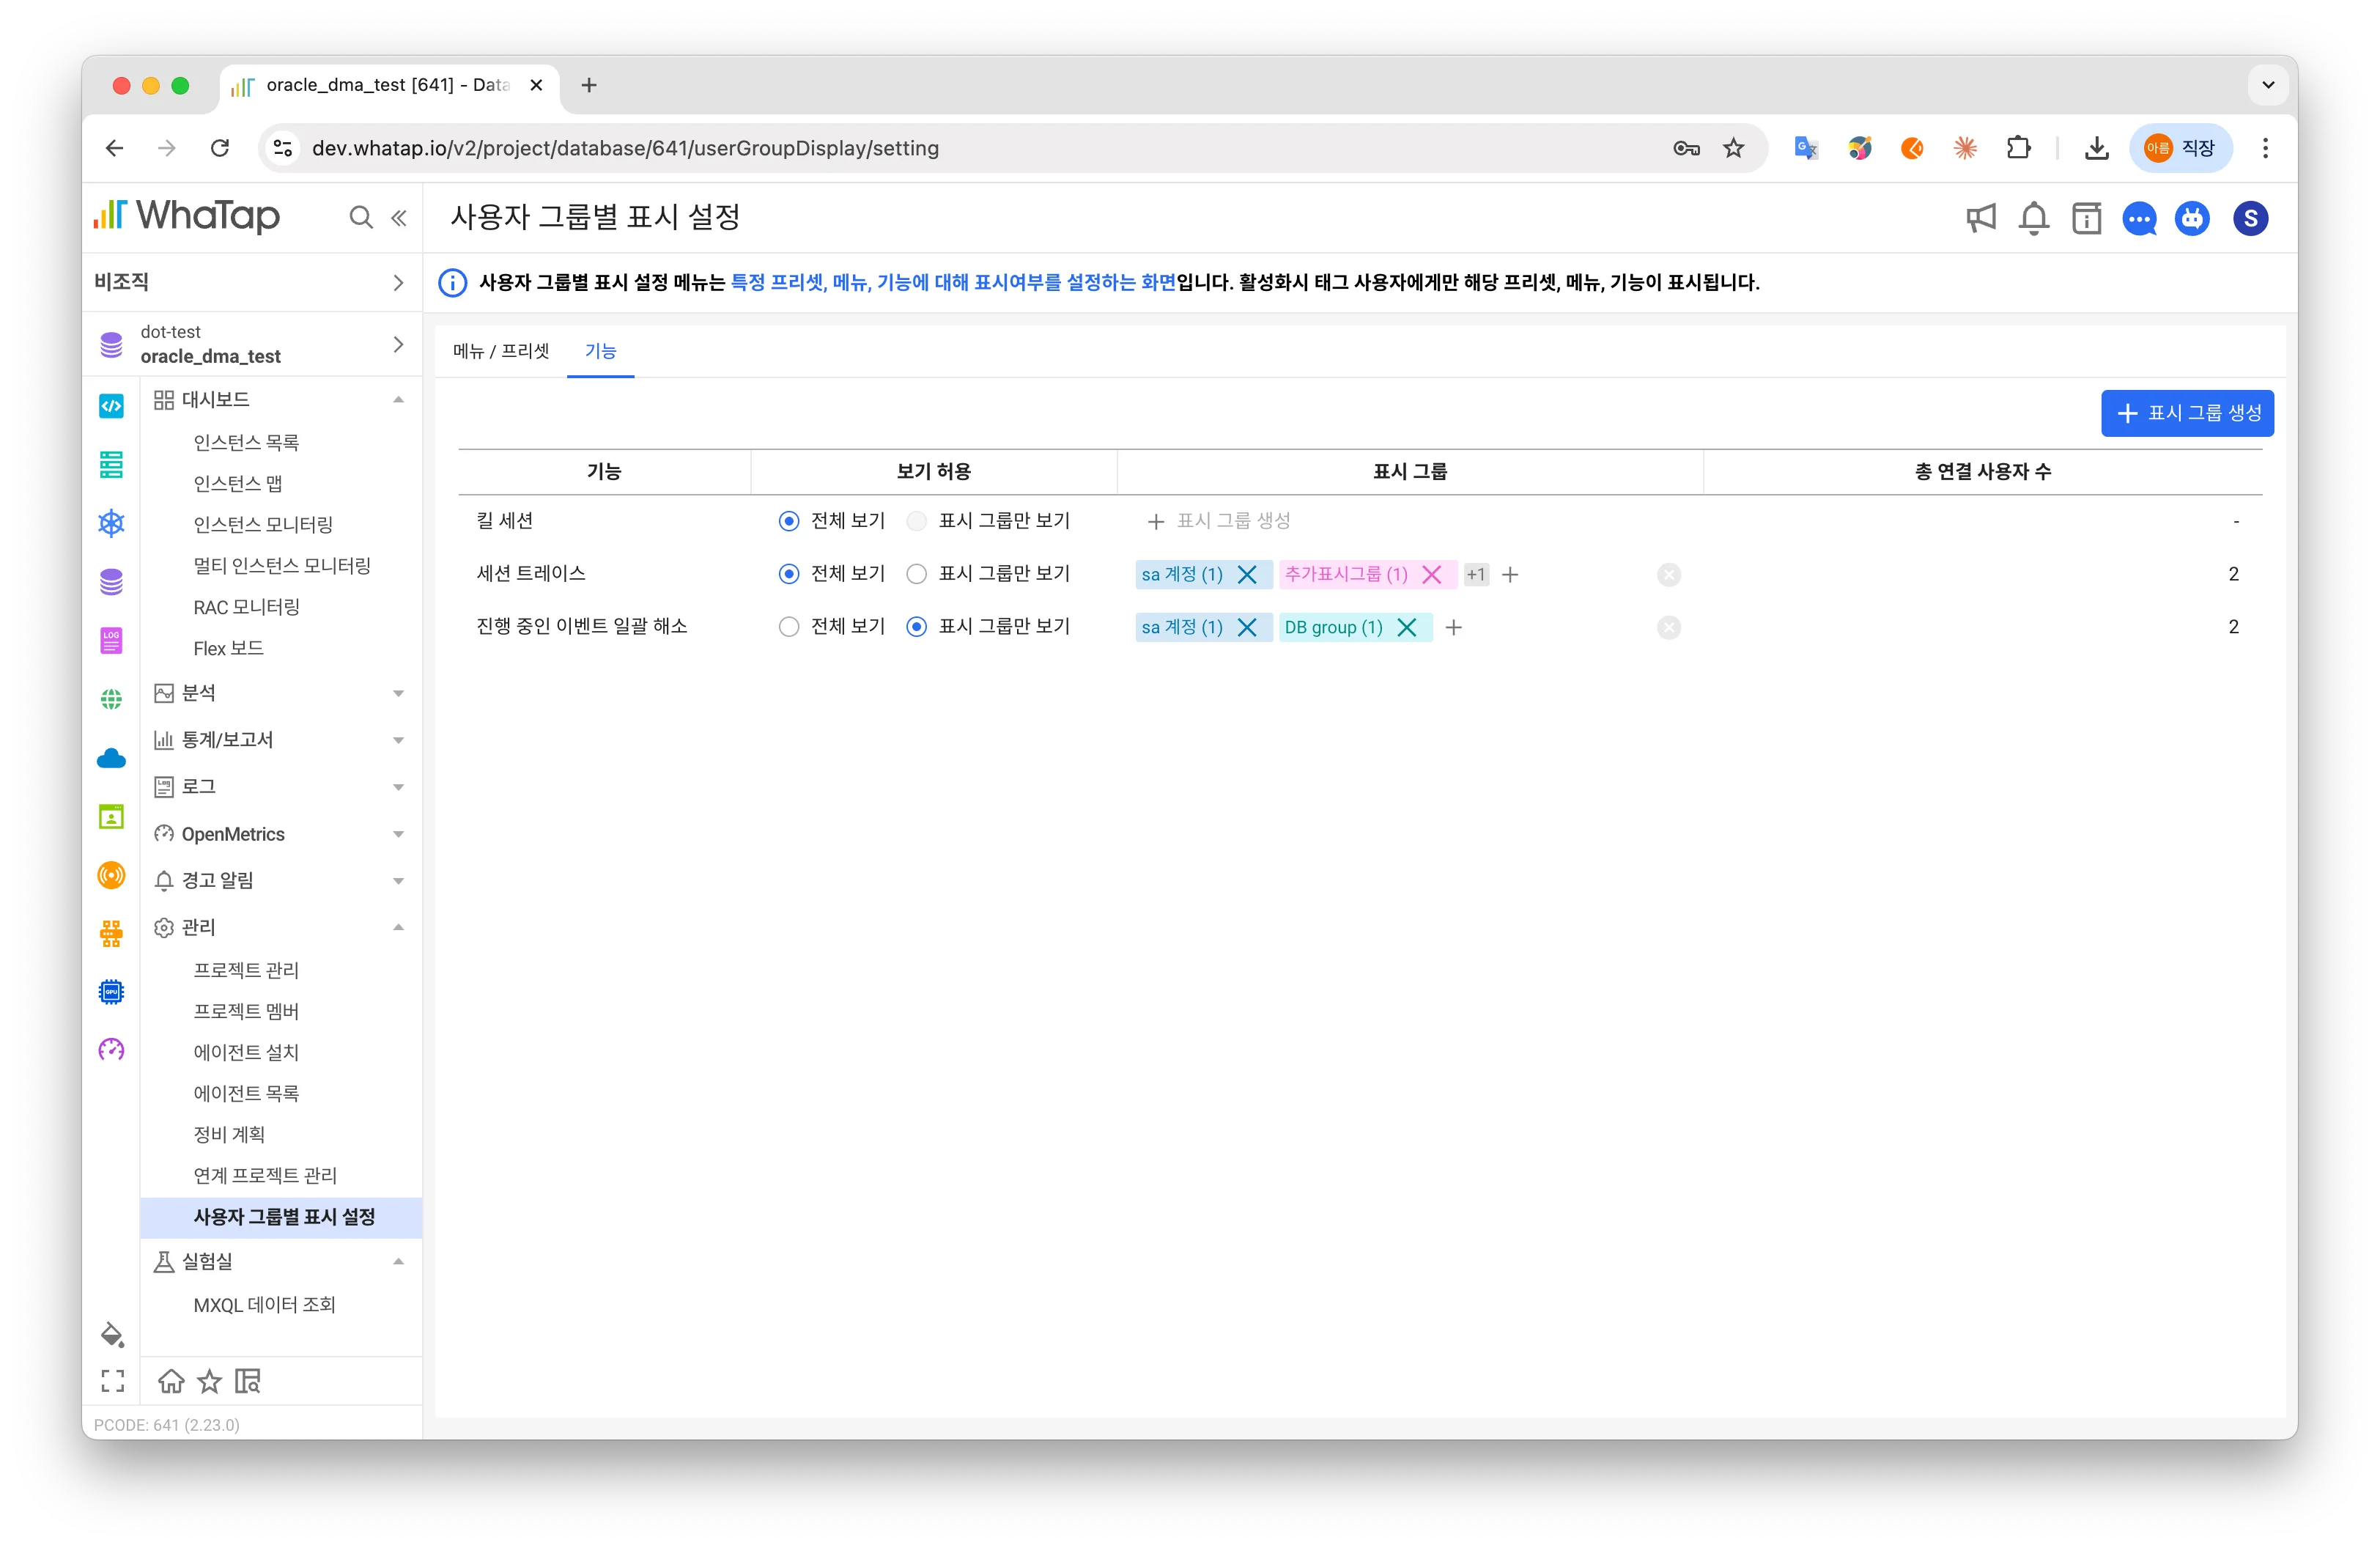Open the notification bell icon
This screenshot has width=2380, height=1548.
click(2033, 218)
